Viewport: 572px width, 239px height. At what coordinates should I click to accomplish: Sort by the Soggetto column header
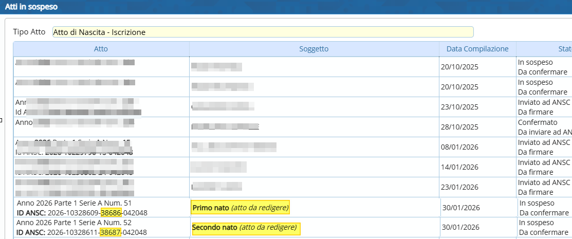[313, 49]
